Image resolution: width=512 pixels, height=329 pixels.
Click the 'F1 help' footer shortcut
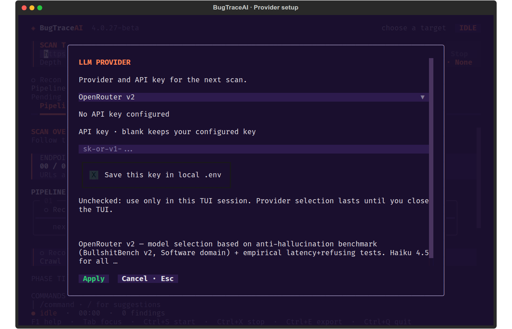(x=46, y=322)
